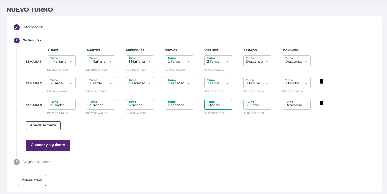The width and height of the screenshot is (387, 194).
Task: Click the step 2 Definición circle icon
Action: pyautogui.click(x=17, y=40)
